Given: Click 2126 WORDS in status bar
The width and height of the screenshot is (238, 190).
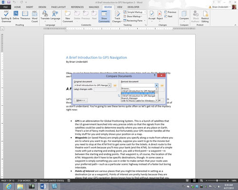Looking at the screenshot, I should pos(24,180).
